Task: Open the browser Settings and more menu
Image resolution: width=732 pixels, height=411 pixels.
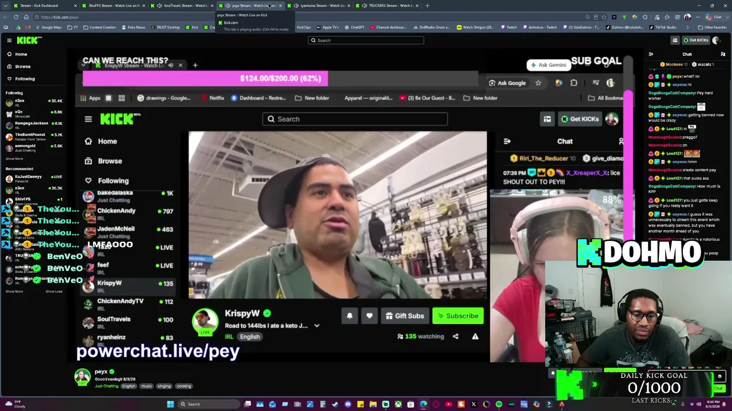Action: point(697,17)
